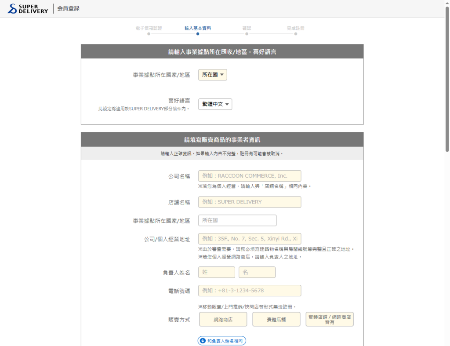
Task: Click the 輸入基本資料 step label
Action: pyautogui.click(x=198, y=28)
